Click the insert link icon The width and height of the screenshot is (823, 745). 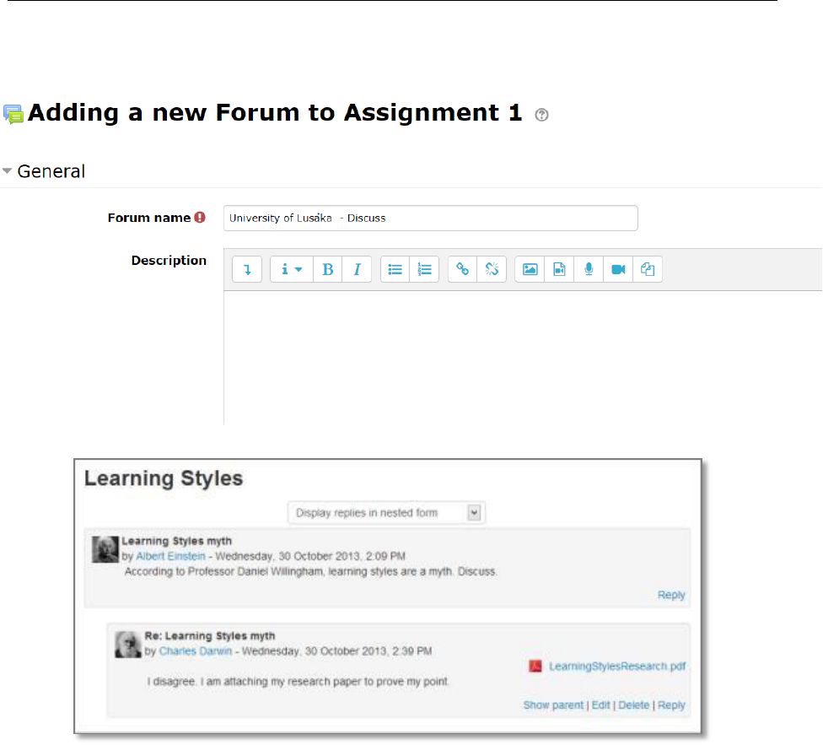pyautogui.click(x=462, y=269)
